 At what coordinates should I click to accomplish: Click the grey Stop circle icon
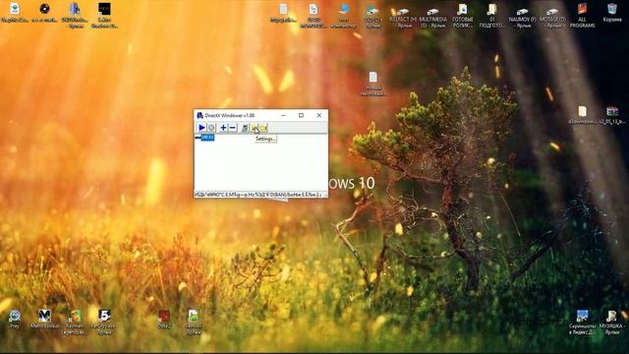(x=211, y=128)
